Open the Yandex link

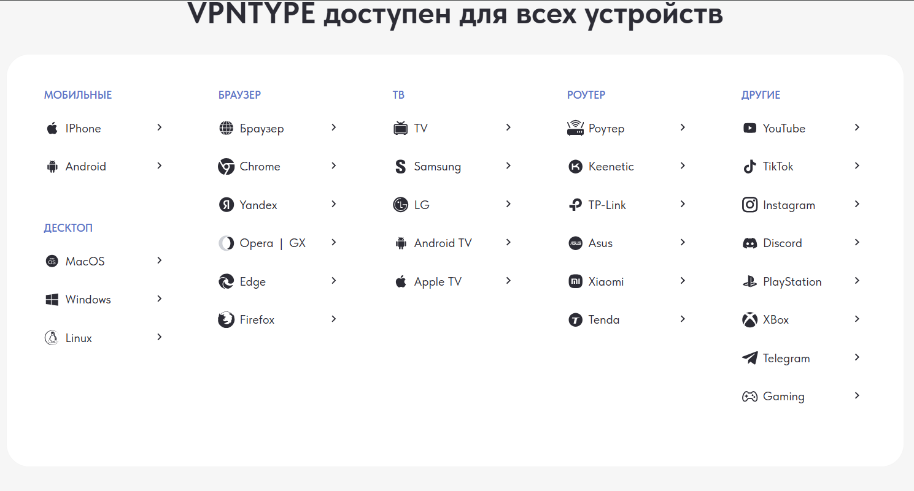point(258,205)
